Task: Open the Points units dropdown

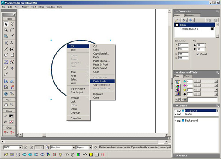Action: click(90, 148)
